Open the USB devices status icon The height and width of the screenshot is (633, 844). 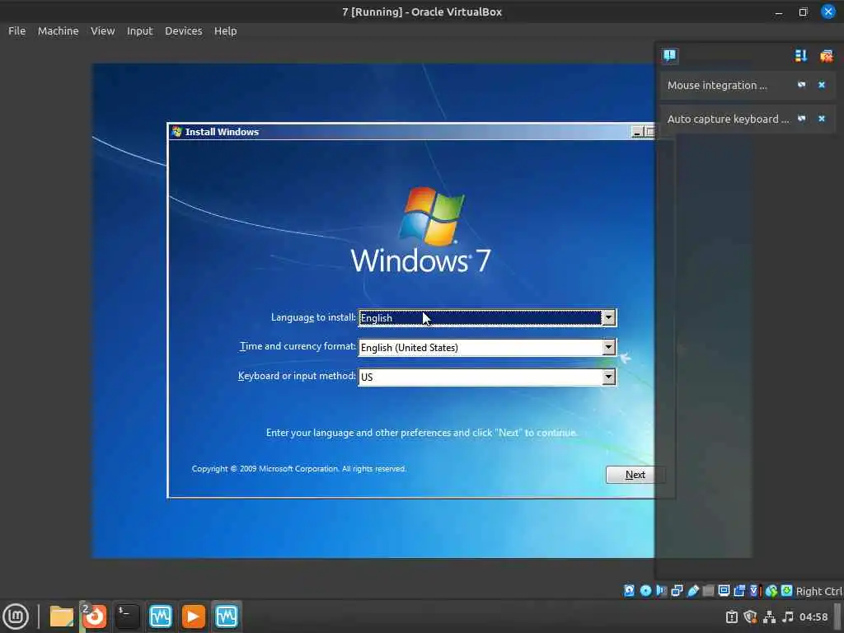[692, 590]
